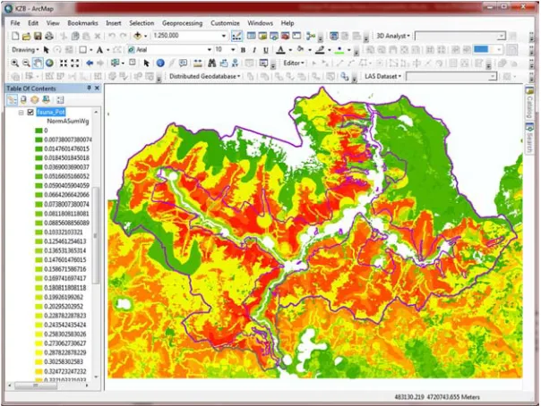Save the map document
The width and height of the screenshot is (541, 406).
pos(38,36)
